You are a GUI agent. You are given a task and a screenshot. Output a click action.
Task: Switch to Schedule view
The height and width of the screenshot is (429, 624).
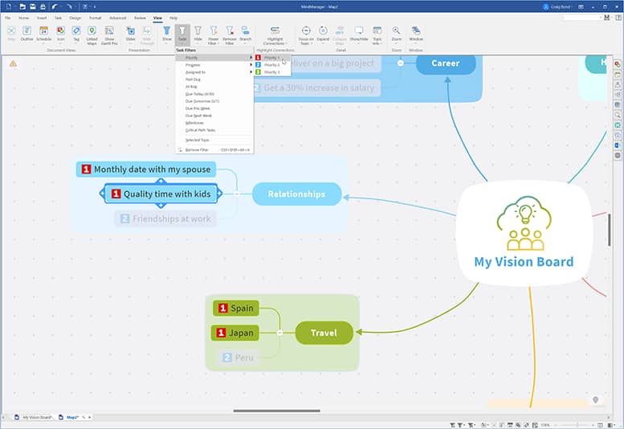pyautogui.click(x=44, y=33)
